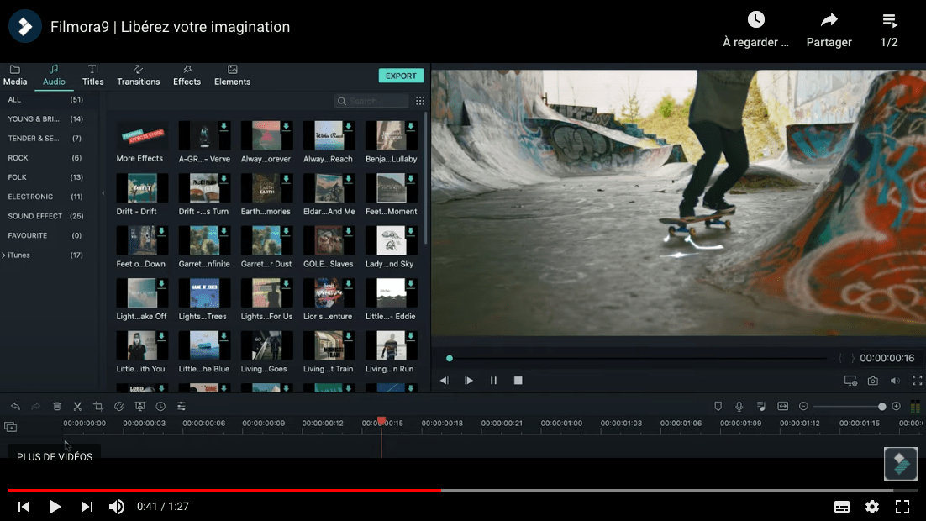Expand the iTunes category

4,255
